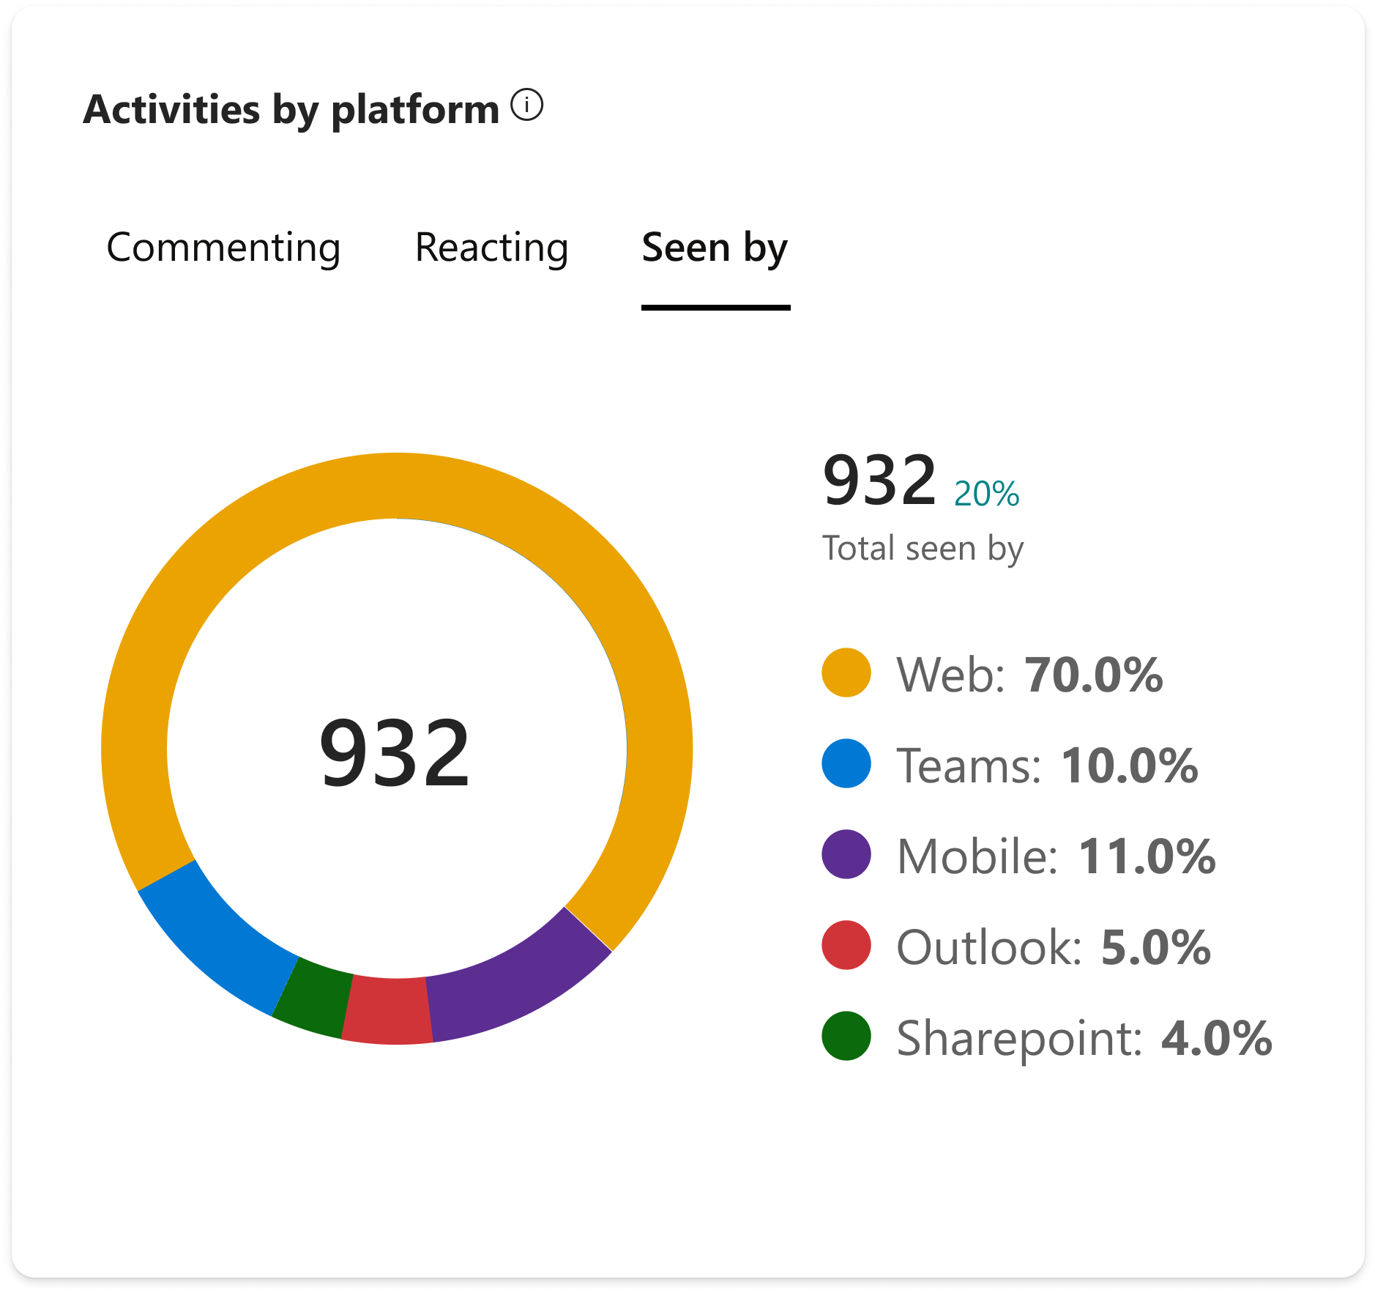Select the purple Mobile legend dot
This screenshot has width=1375, height=1293.
click(x=846, y=854)
